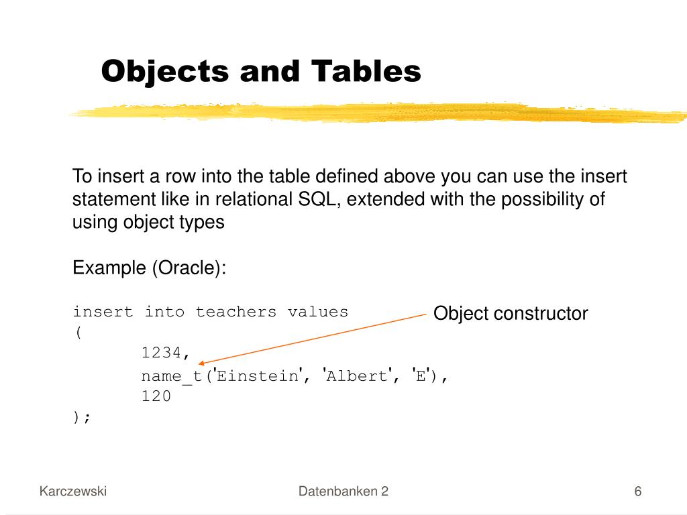This screenshot has height=515, width=687.
Task: Click the paragraph starting 'To insert a row'
Action: (x=350, y=199)
